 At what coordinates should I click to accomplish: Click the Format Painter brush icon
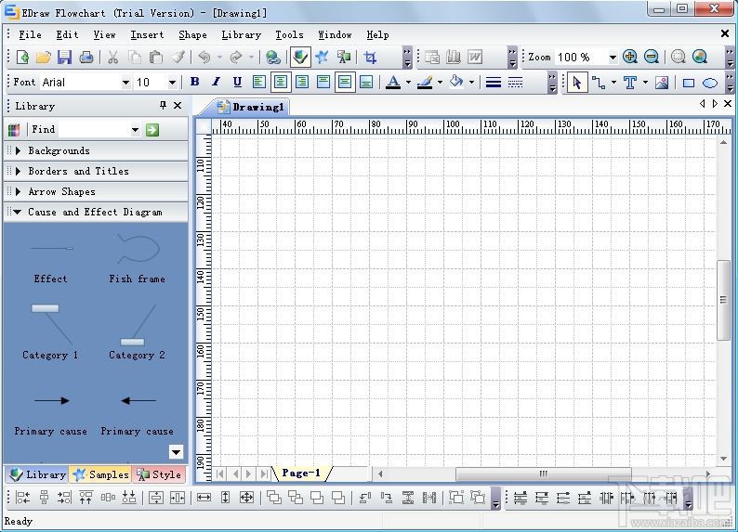178,58
